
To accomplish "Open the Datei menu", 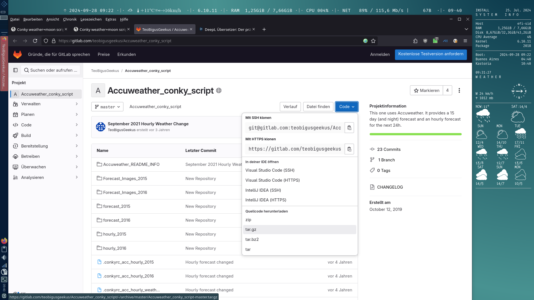I will click(15, 19).
